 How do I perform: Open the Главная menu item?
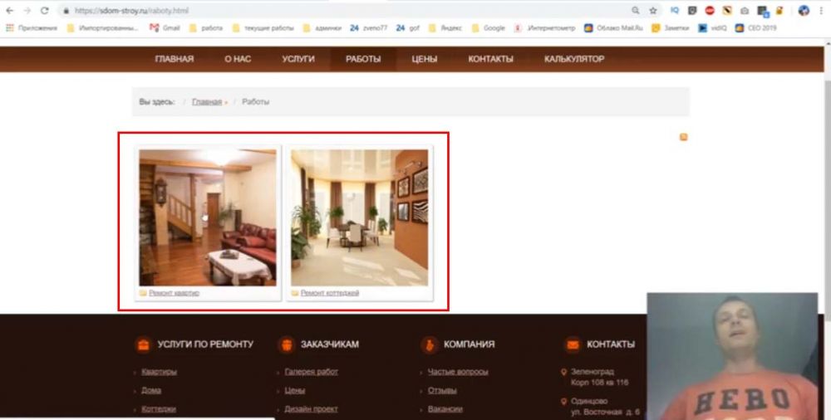click(x=174, y=59)
